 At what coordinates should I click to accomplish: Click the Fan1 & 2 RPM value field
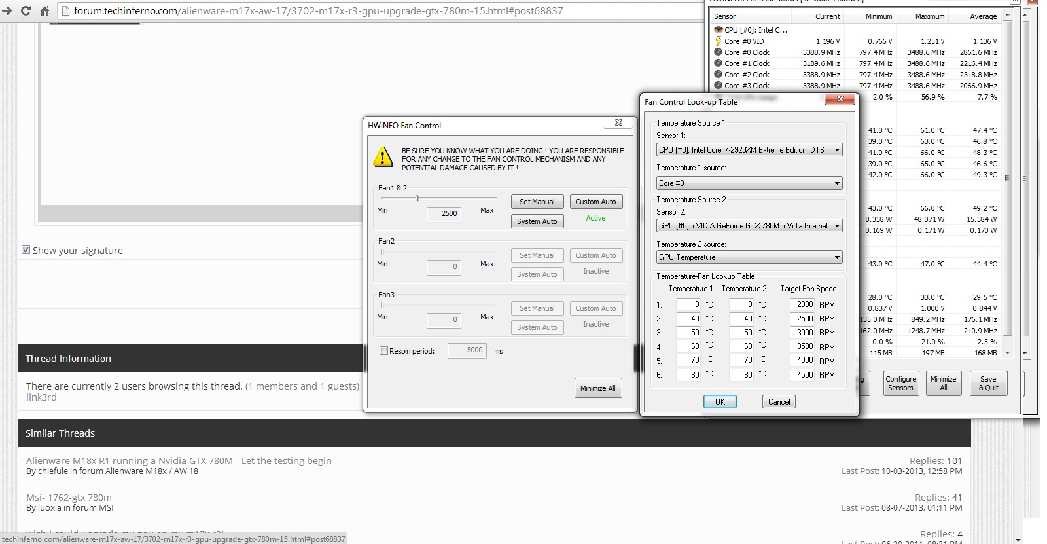tap(444, 213)
